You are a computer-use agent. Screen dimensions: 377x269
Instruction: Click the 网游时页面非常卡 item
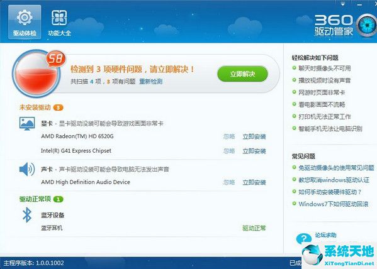pyautogui.click(x=322, y=92)
